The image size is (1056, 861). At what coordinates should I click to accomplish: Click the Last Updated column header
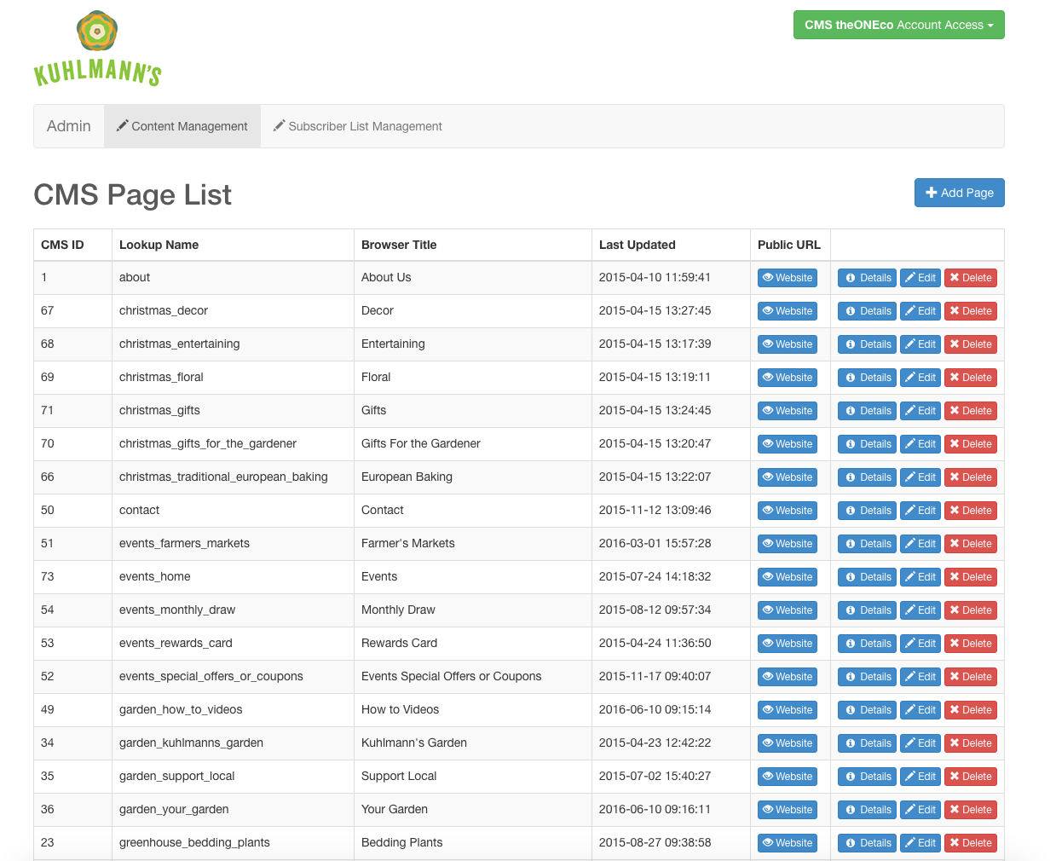point(637,245)
